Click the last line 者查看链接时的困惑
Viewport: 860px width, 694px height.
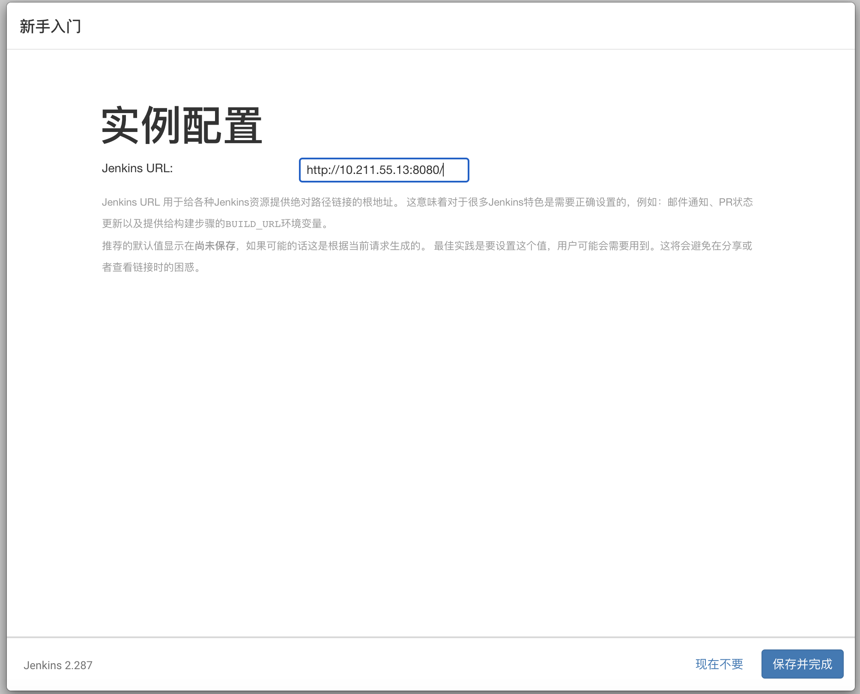click(x=150, y=267)
